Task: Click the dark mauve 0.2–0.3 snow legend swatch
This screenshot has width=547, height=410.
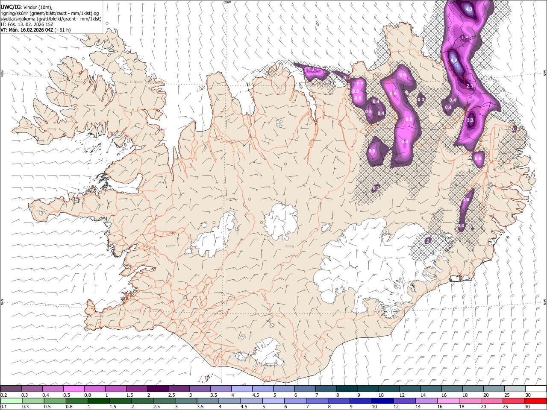Action: [x=11, y=389]
